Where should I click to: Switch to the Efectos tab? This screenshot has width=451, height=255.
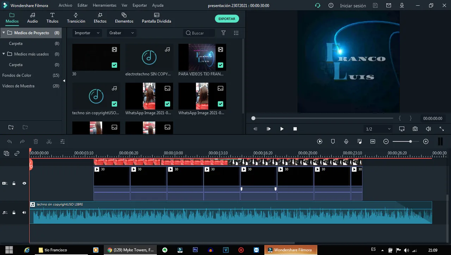[100, 18]
